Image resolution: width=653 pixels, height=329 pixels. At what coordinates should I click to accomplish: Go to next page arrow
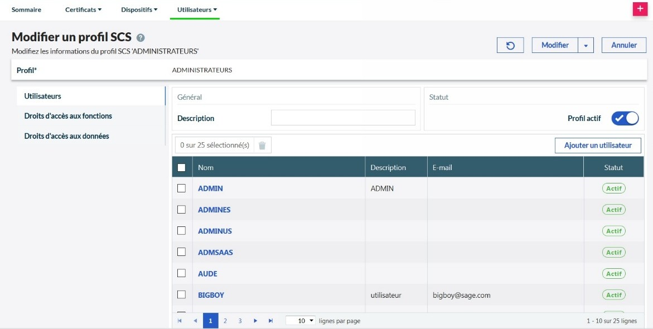(255, 321)
